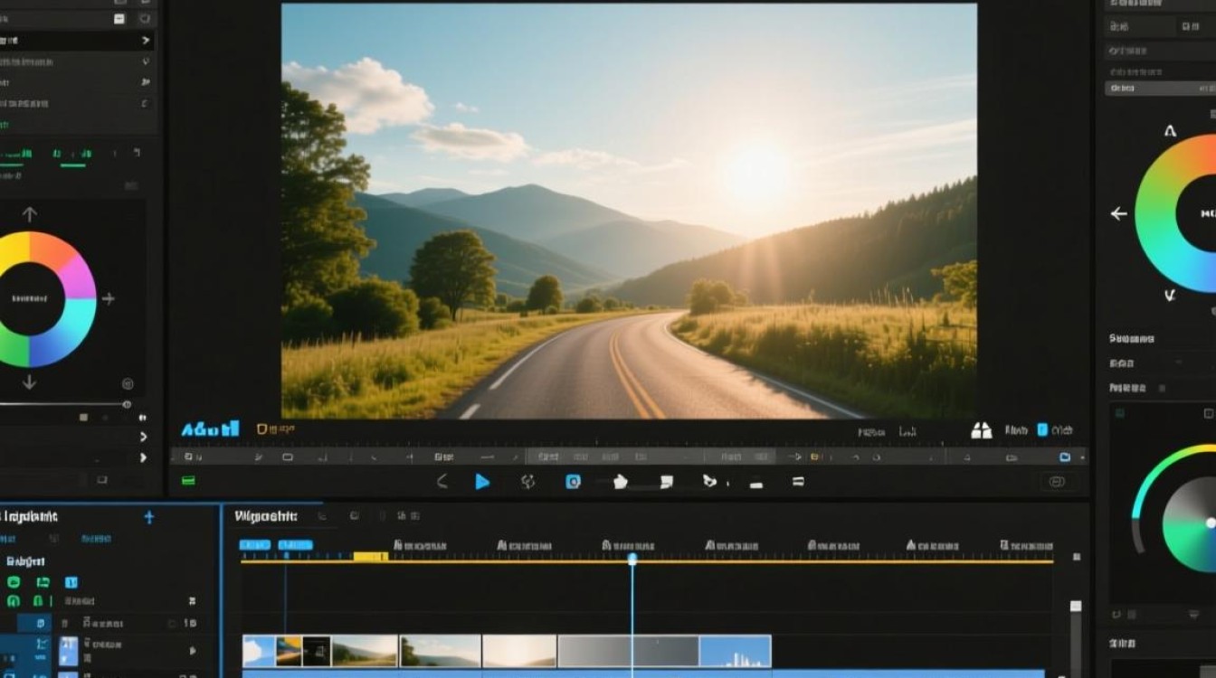1216x678 pixels.
Task: Select the blue clip ending the video track
Action: [735, 651]
